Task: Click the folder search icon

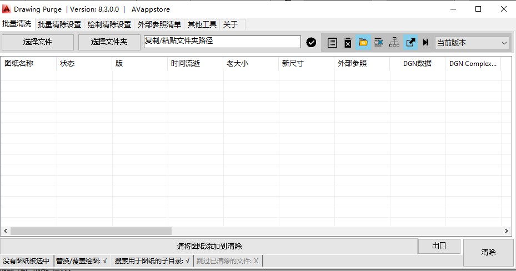Action: 363,43
